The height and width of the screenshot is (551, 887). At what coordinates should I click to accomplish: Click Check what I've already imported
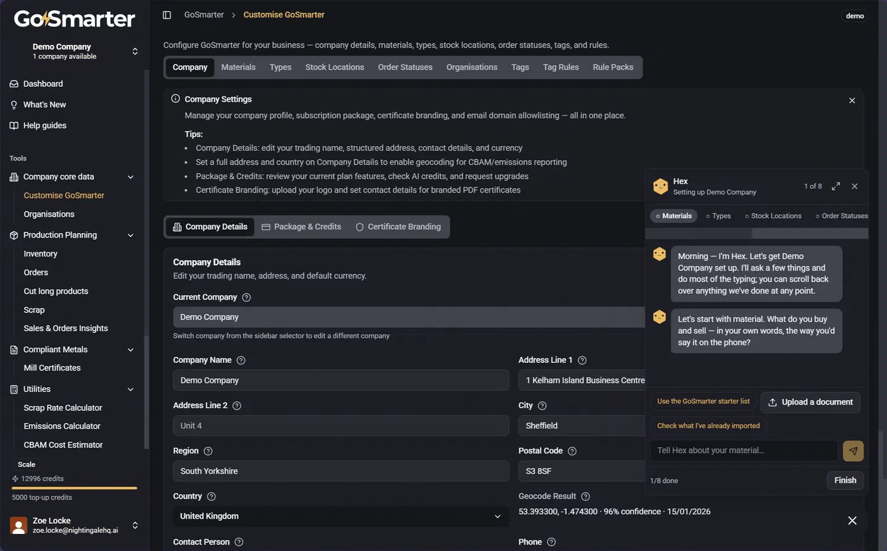click(x=708, y=426)
